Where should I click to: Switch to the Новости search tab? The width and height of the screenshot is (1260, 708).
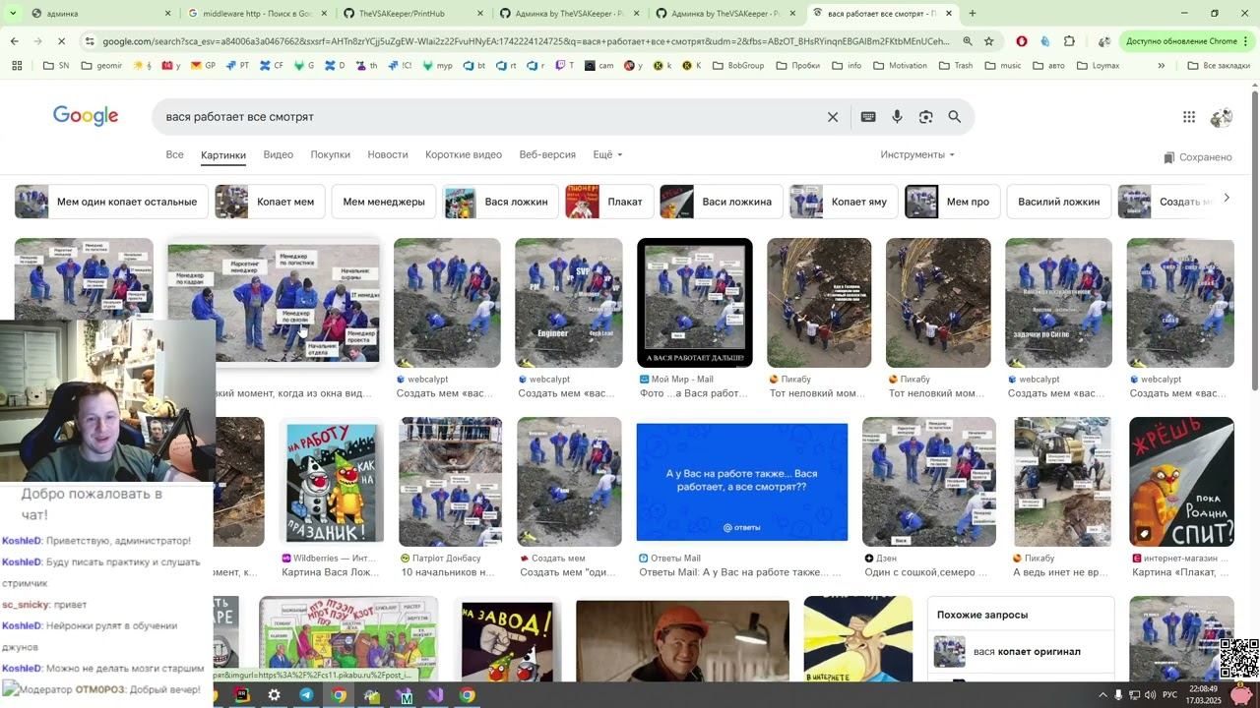387,154
